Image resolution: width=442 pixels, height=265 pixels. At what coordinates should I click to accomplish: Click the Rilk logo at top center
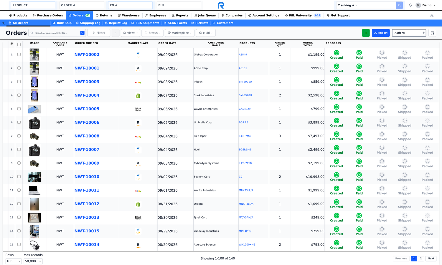(221, 5)
